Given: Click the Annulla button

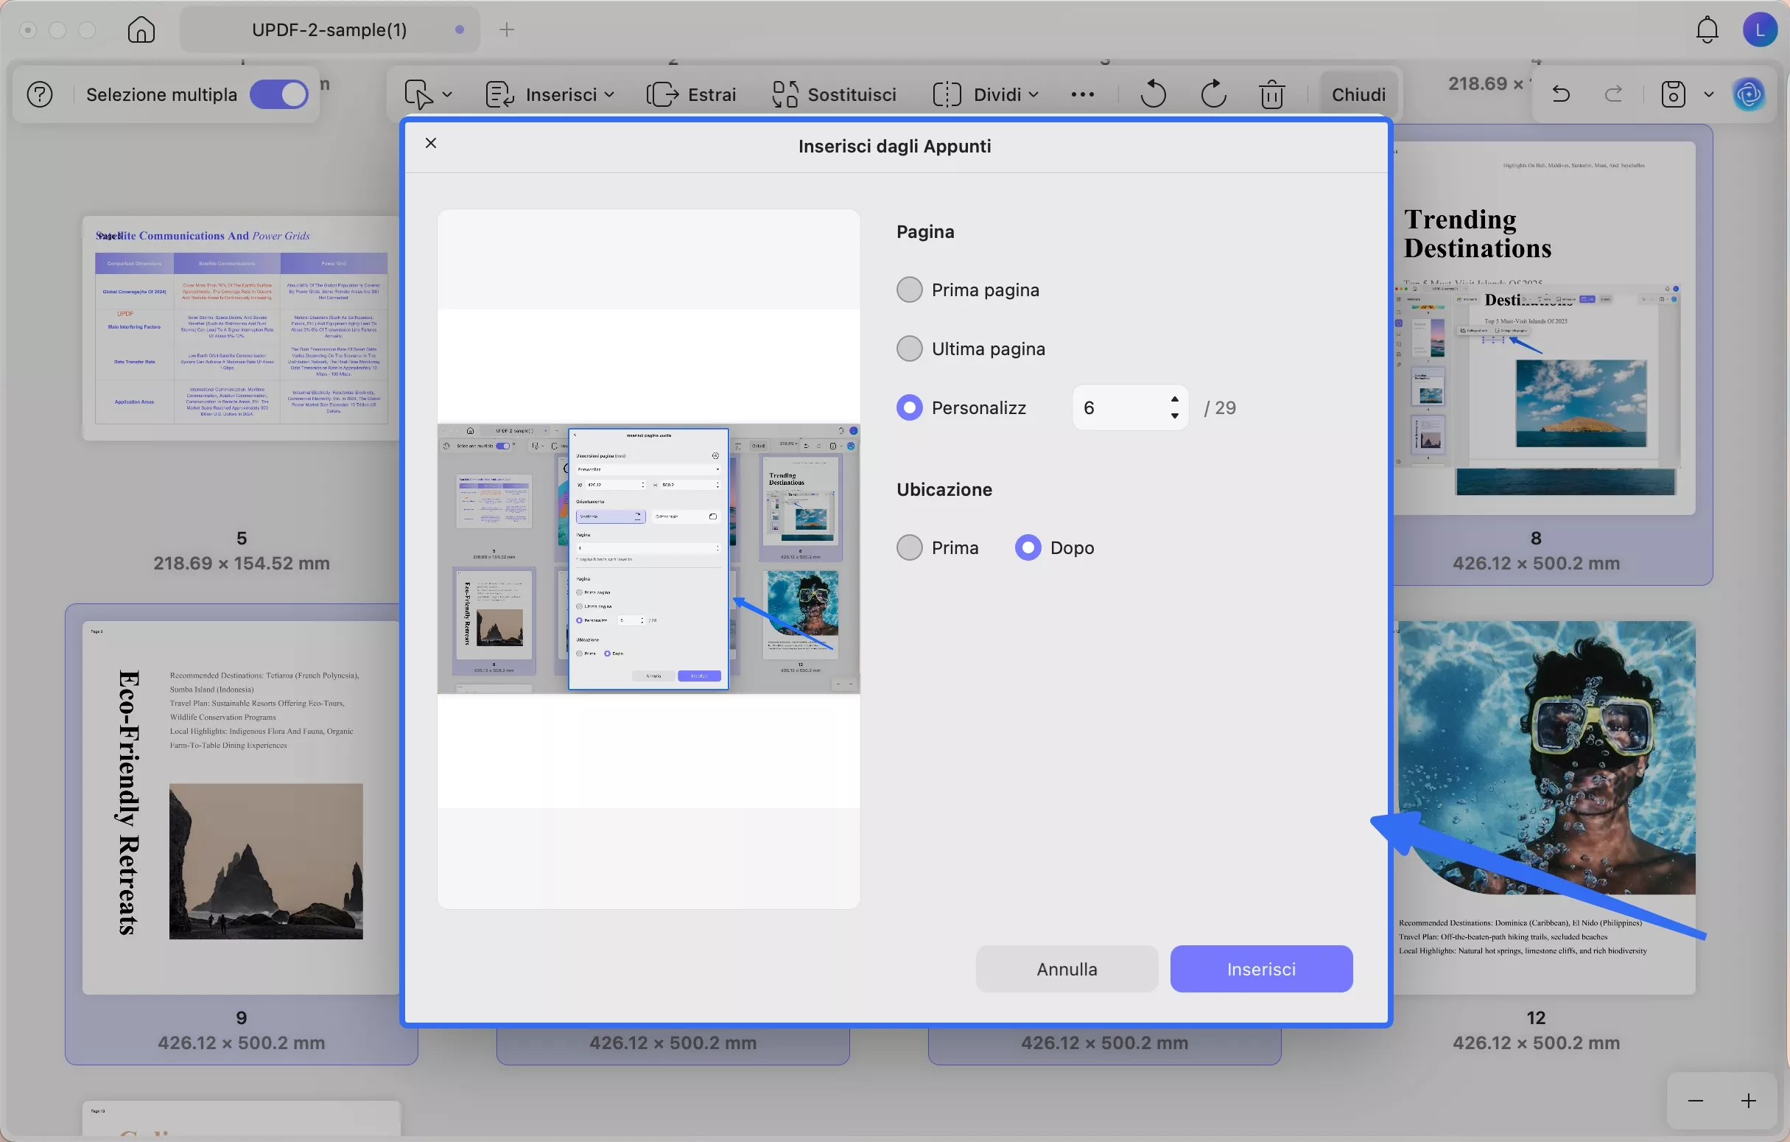Looking at the screenshot, I should (x=1066, y=969).
